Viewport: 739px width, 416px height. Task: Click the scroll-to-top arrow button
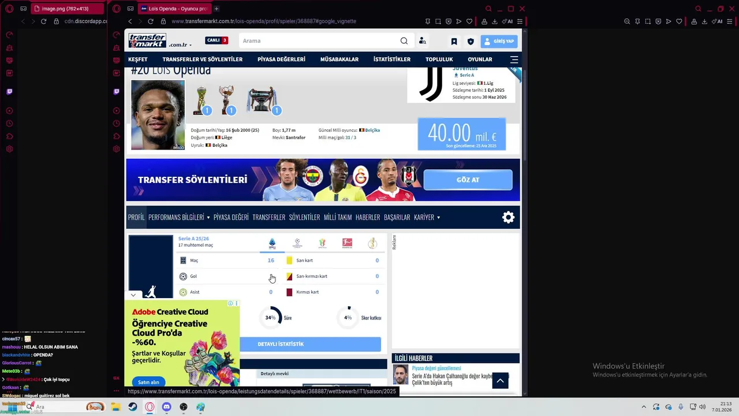click(500, 380)
